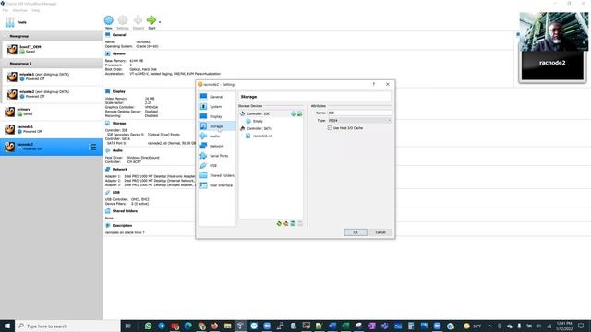Open the USB settings category
This screenshot has width=591, height=332.
point(217,165)
